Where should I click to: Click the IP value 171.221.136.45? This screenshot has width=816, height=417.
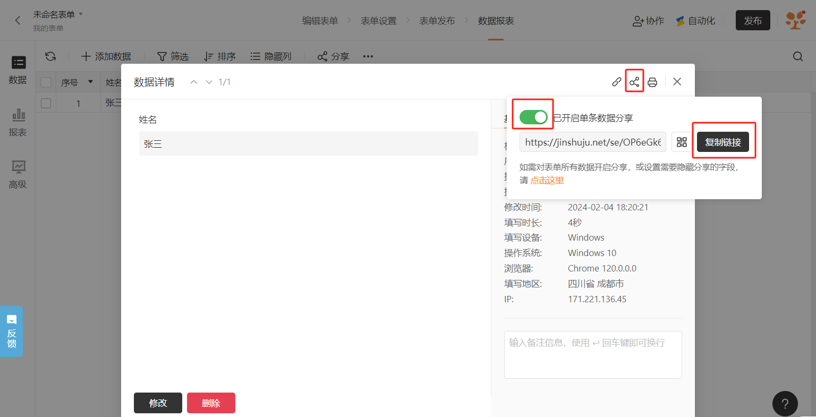coord(597,299)
